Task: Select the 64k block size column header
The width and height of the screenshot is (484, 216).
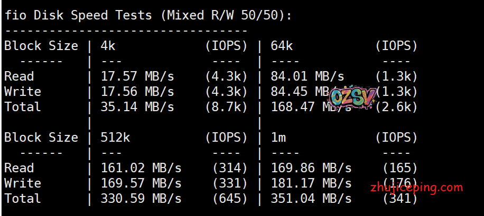Action: (x=282, y=46)
